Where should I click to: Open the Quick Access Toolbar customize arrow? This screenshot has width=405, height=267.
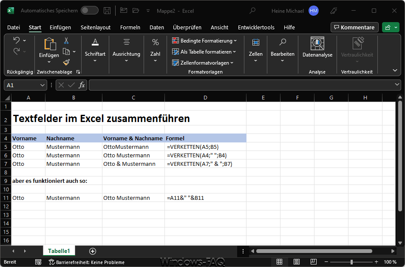pyautogui.click(x=148, y=11)
